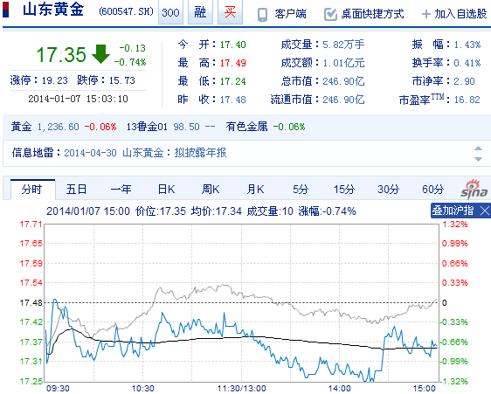Open the 黄金 commodity link
The image size is (491, 394).
21,127
